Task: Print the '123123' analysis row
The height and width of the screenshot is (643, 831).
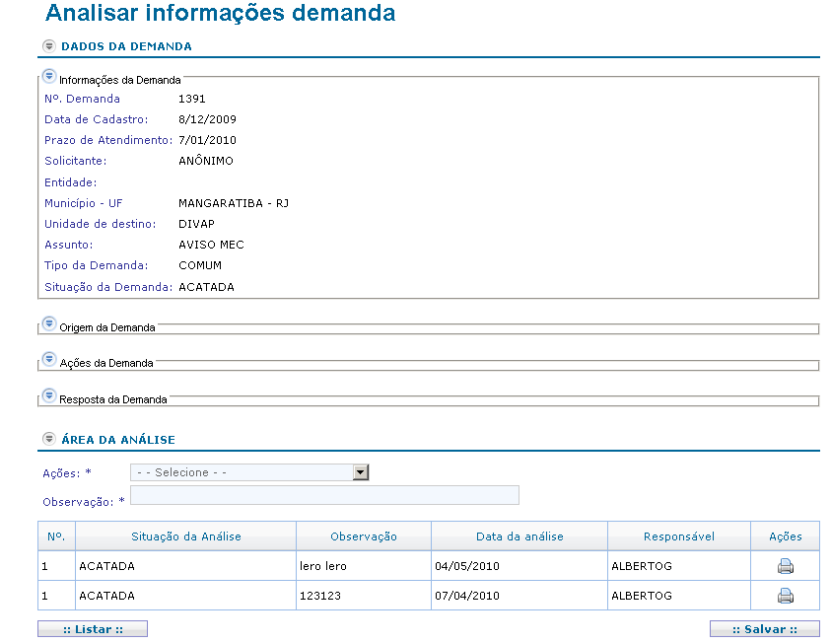Action: pos(785,596)
